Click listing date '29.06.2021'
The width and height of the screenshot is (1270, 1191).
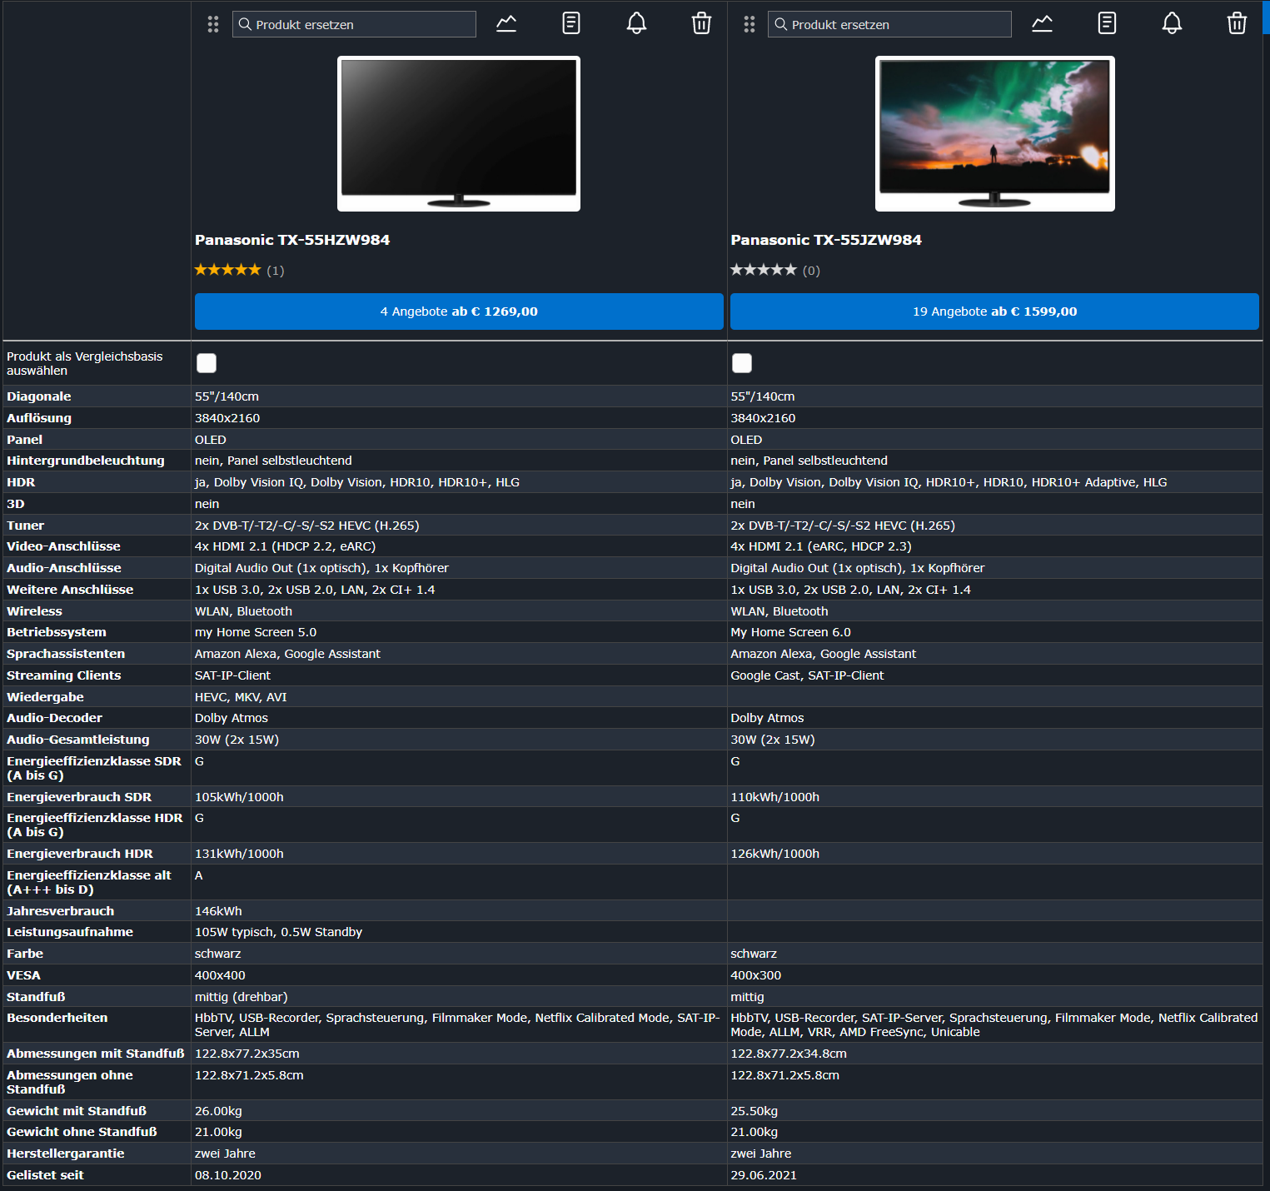[x=764, y=1175]
